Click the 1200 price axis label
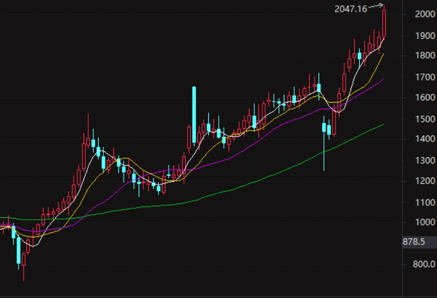This screenshot has height=298, width=437. tap(425, 181)
